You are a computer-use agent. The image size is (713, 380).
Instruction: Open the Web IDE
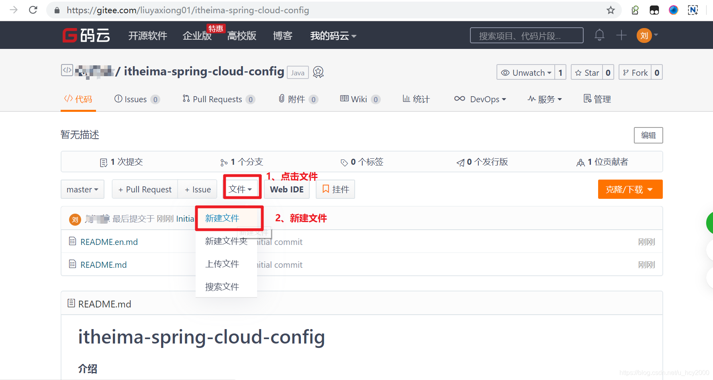[x=287, y=189]
